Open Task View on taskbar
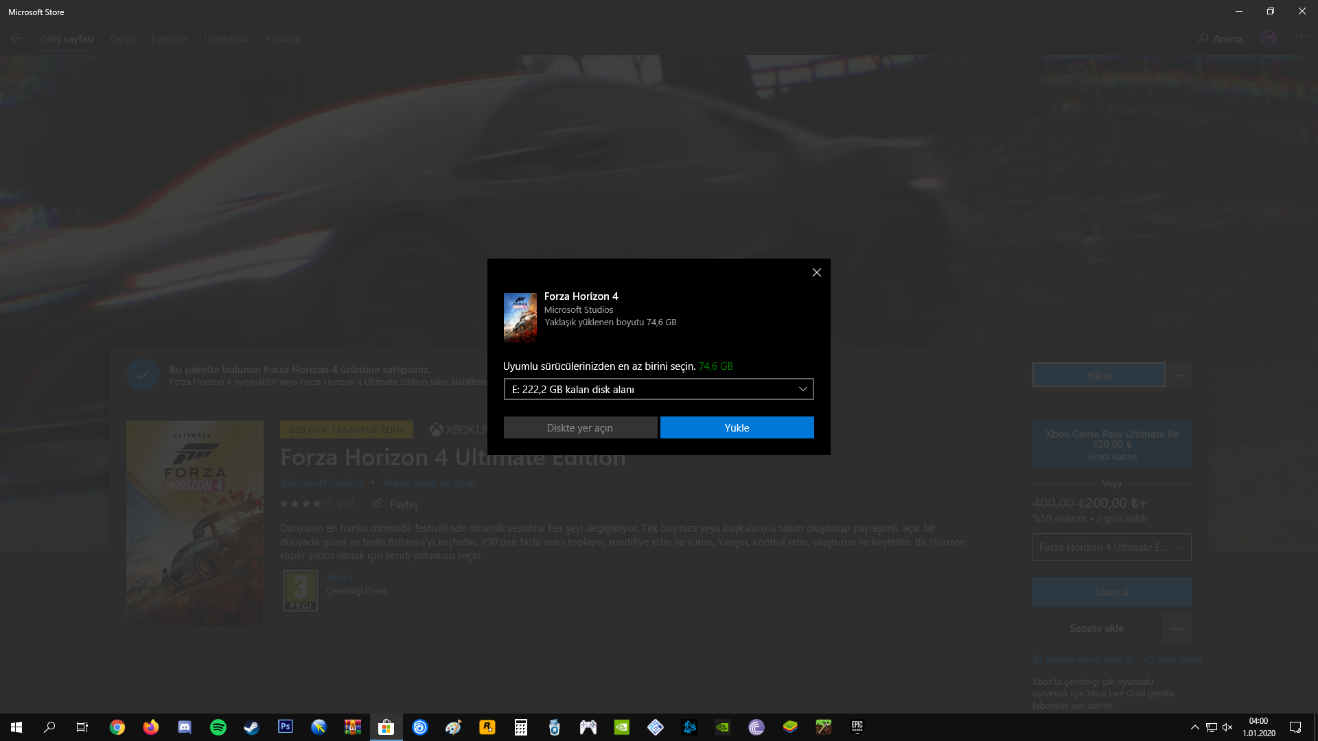The width and height of the screenshot is (1318, 741). click(82, 727)
